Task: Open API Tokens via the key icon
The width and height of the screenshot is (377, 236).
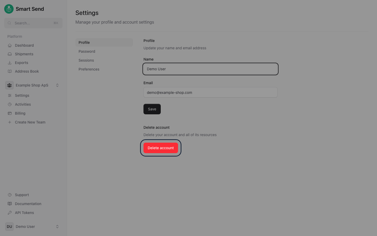Action: click(x=10, y=213)
